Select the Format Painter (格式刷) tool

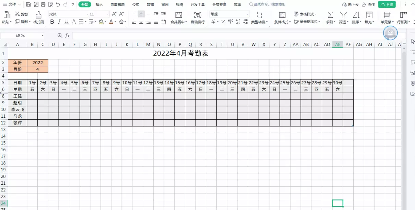38,17
